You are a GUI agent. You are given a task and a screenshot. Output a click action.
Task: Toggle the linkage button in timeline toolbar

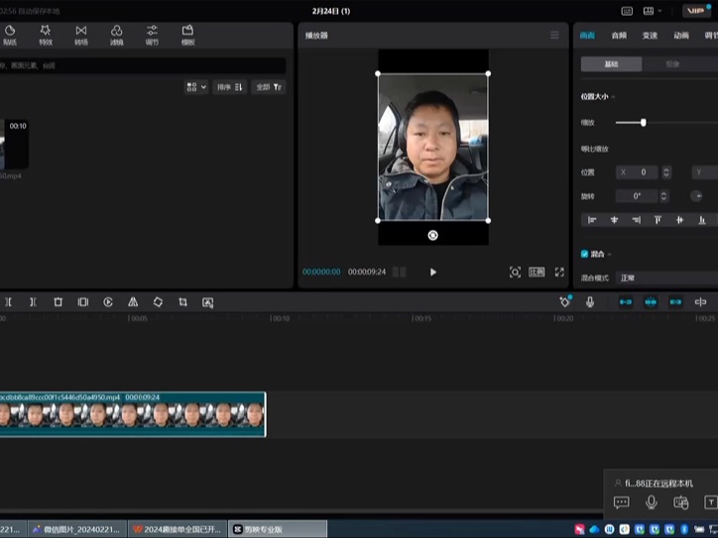(x=675, y=302)
